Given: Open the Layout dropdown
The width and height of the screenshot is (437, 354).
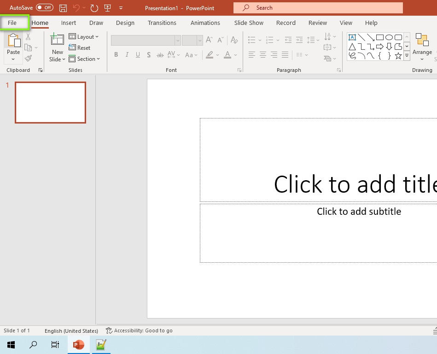Looking at the screenshot, I should pos(84,36).
